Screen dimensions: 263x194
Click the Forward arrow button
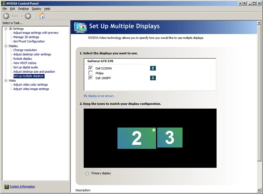tap(28, 16)
